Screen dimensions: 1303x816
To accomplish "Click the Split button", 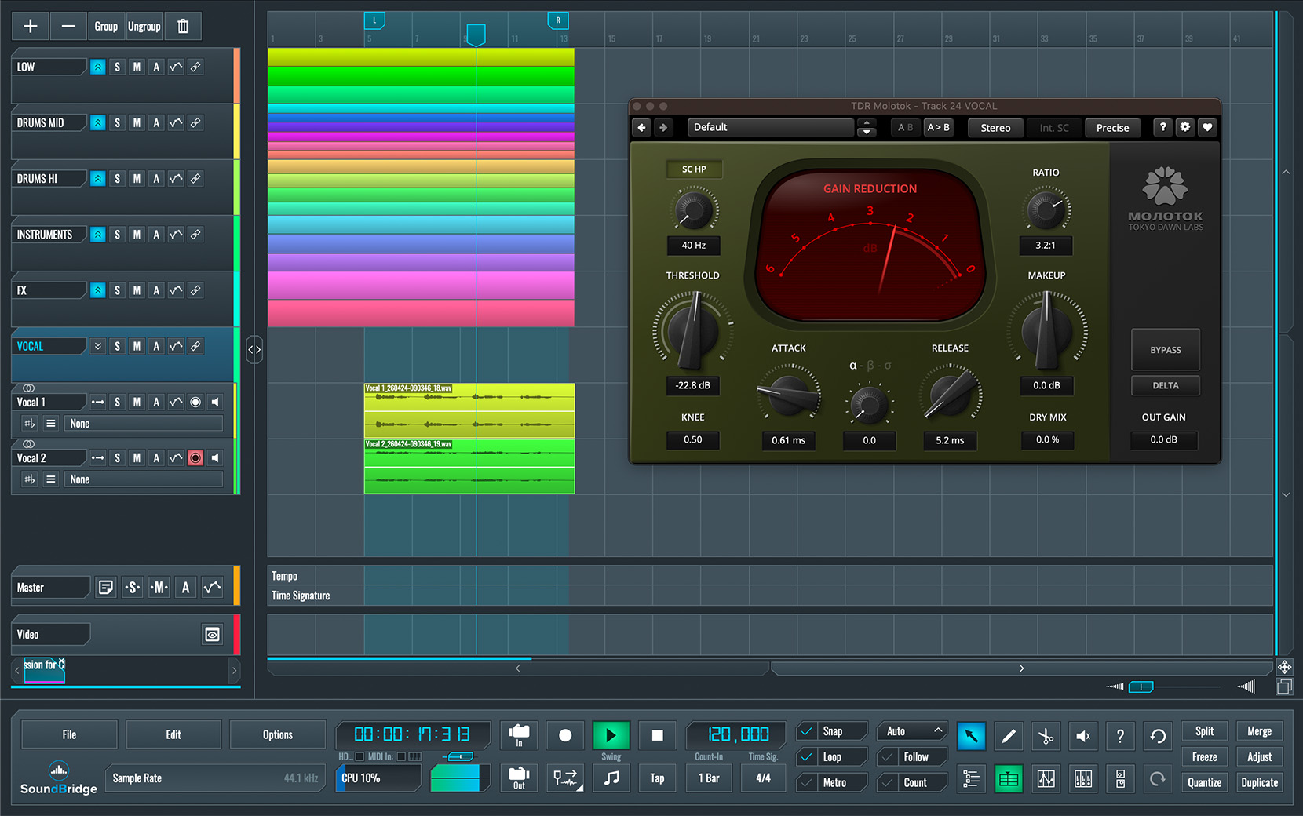I will click(x=1204, y=731).
